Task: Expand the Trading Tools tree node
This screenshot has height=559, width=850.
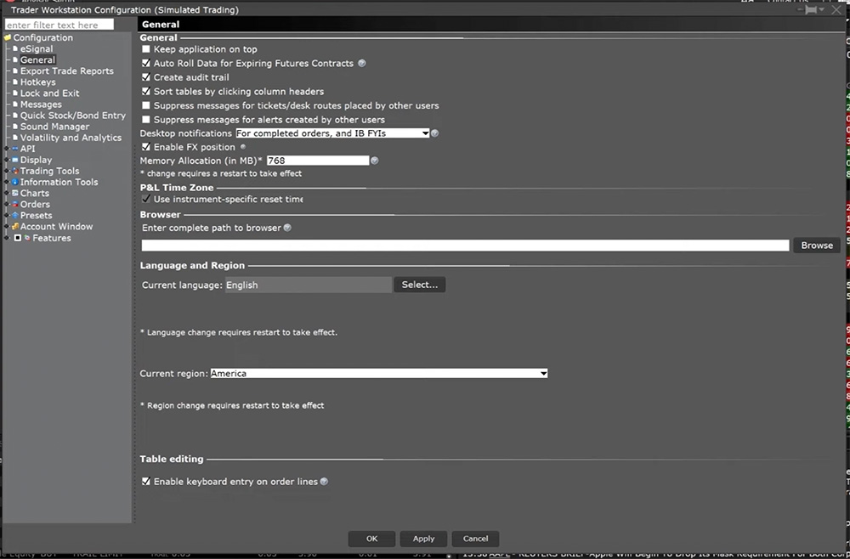Action: (x=7, y=171)
